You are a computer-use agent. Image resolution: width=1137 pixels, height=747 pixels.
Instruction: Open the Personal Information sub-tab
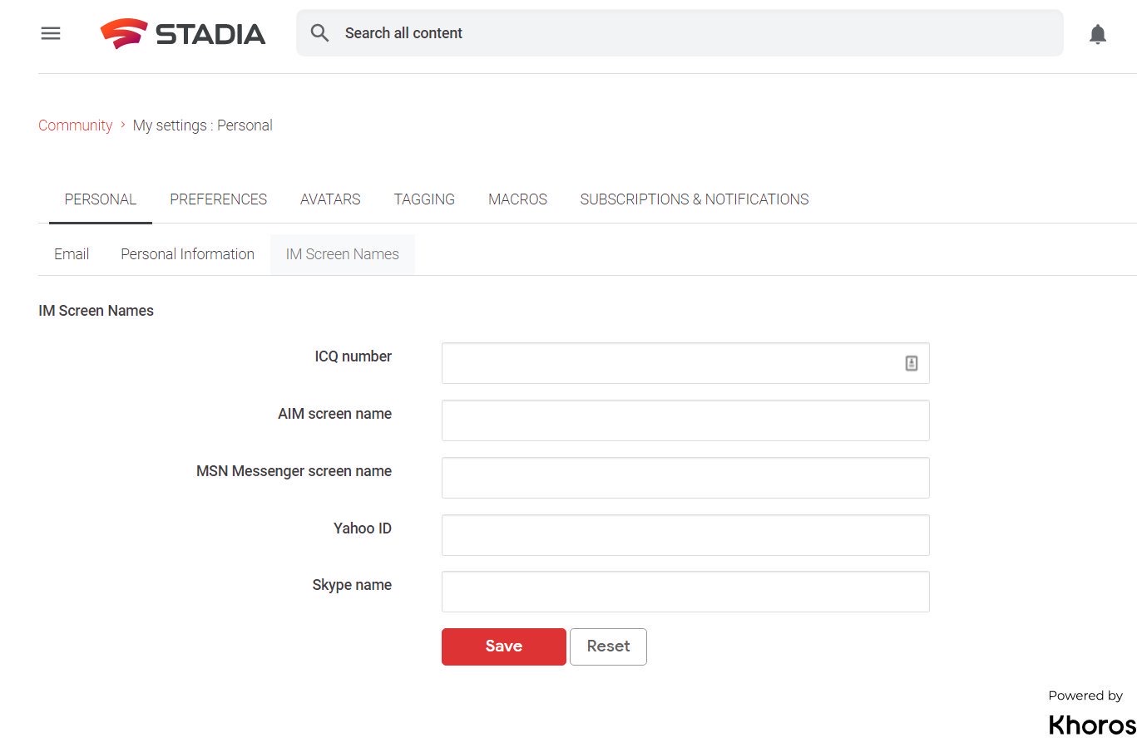(187, 254)
